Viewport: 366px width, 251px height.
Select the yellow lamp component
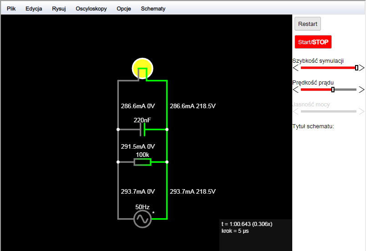142,68
